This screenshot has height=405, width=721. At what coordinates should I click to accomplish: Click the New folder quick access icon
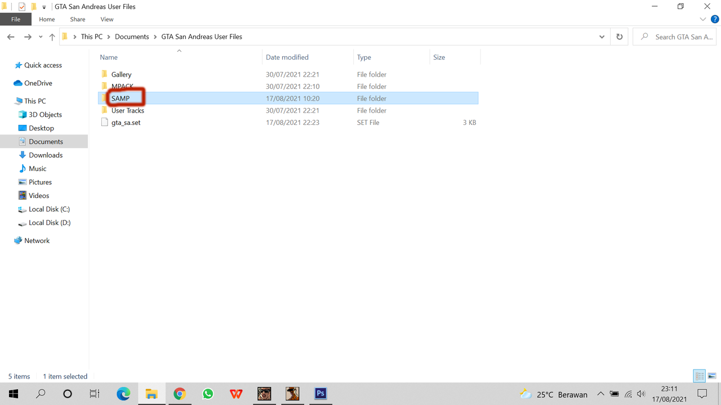click(x=34, y=7)
